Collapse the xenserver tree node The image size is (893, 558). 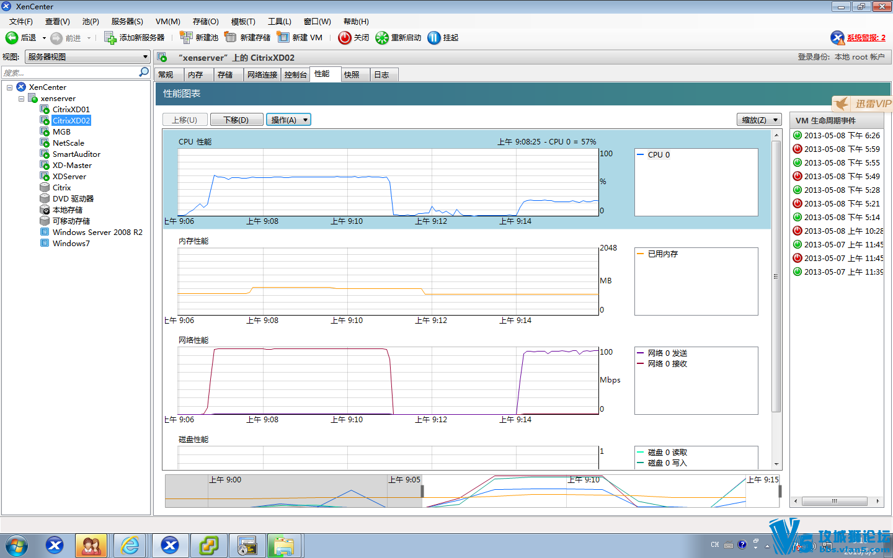tap(21, 99)
